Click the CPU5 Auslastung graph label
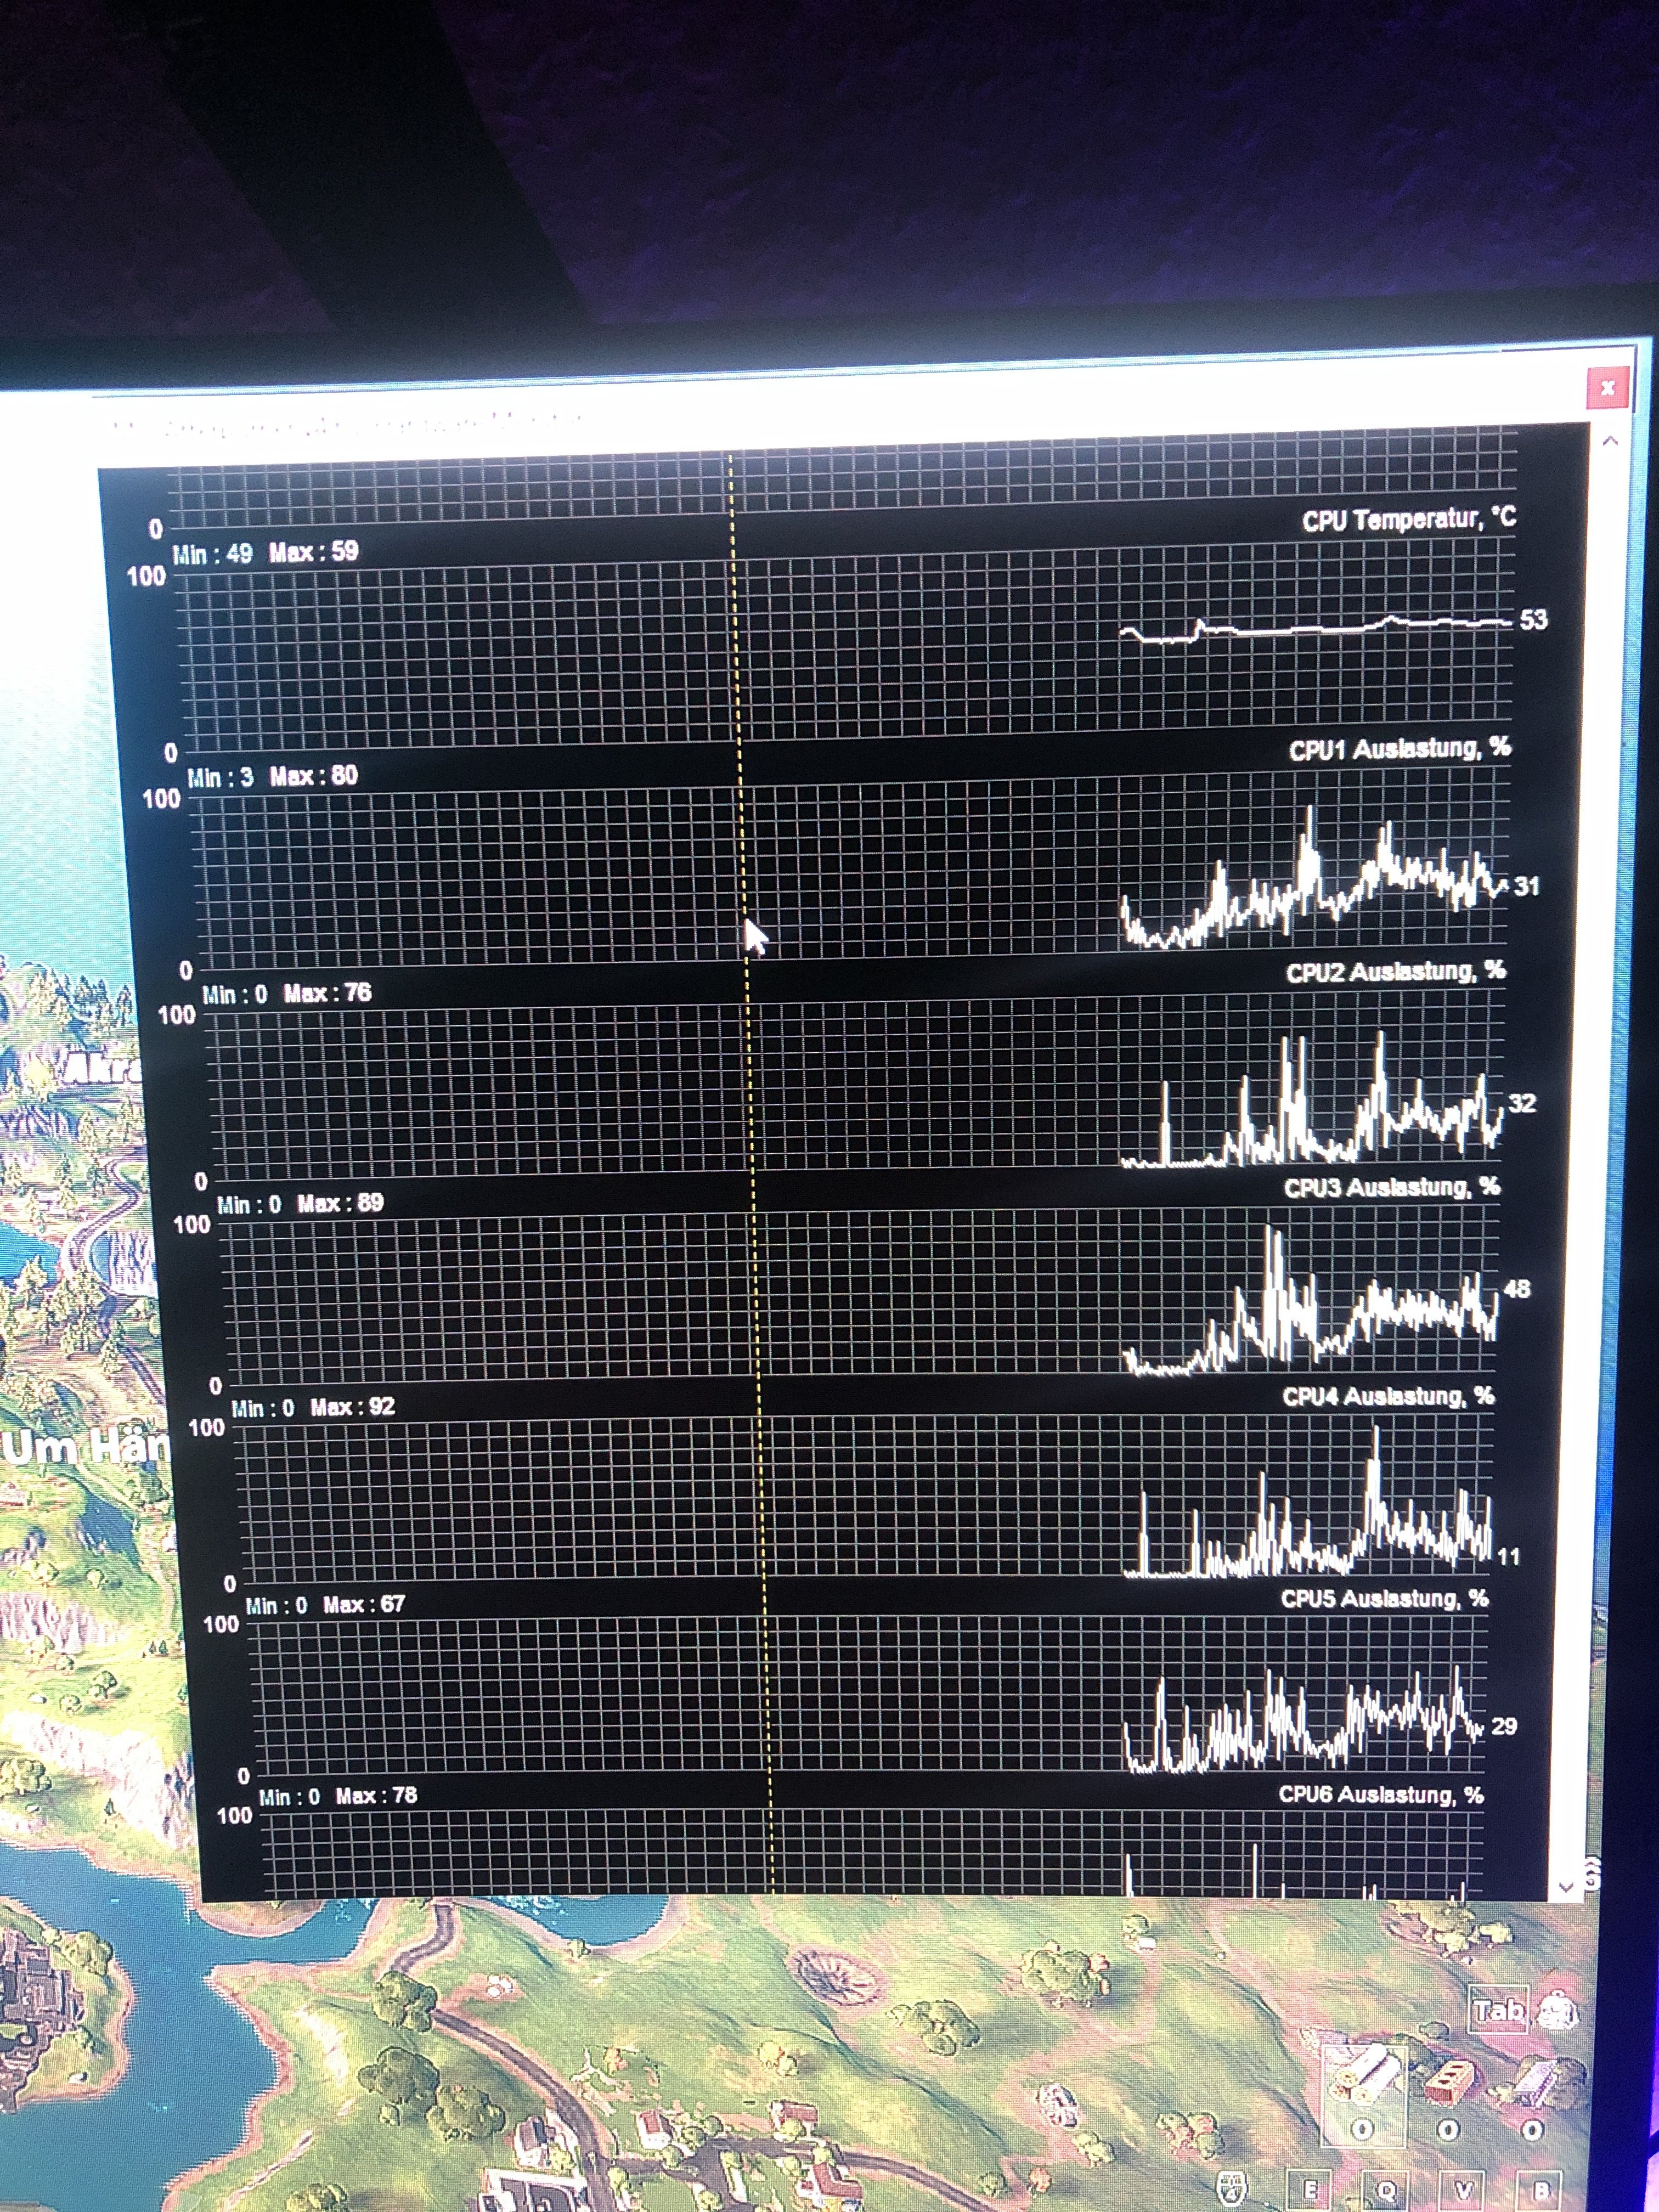 tap(1384, 1599)
